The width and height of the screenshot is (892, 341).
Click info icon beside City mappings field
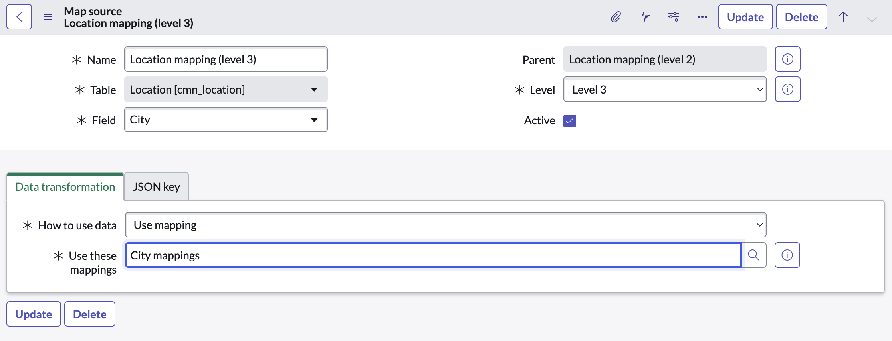[x=787, y=255]
